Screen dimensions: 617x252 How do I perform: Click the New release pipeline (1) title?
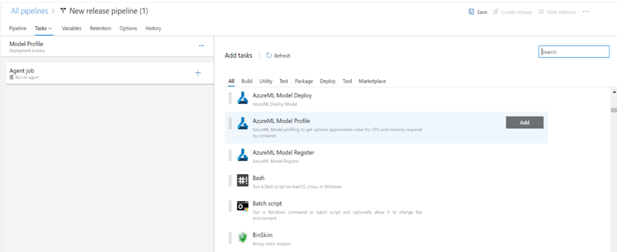click(108, 11)
